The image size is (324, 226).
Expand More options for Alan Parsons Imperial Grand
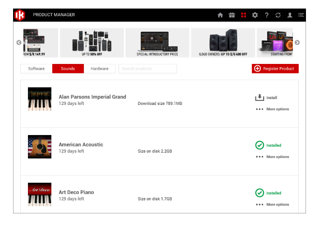tap(273, 109)
